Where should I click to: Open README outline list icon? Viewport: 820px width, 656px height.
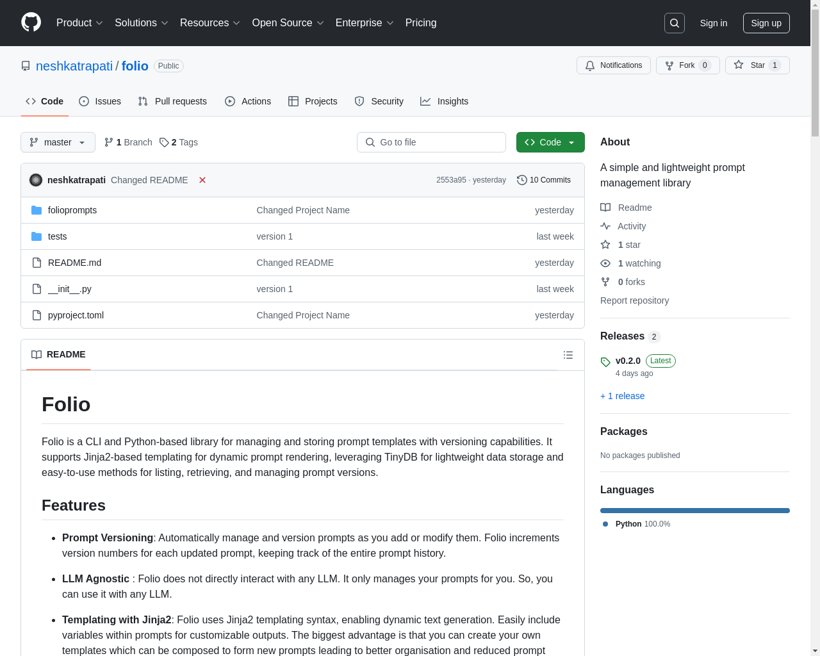point(568,355)
